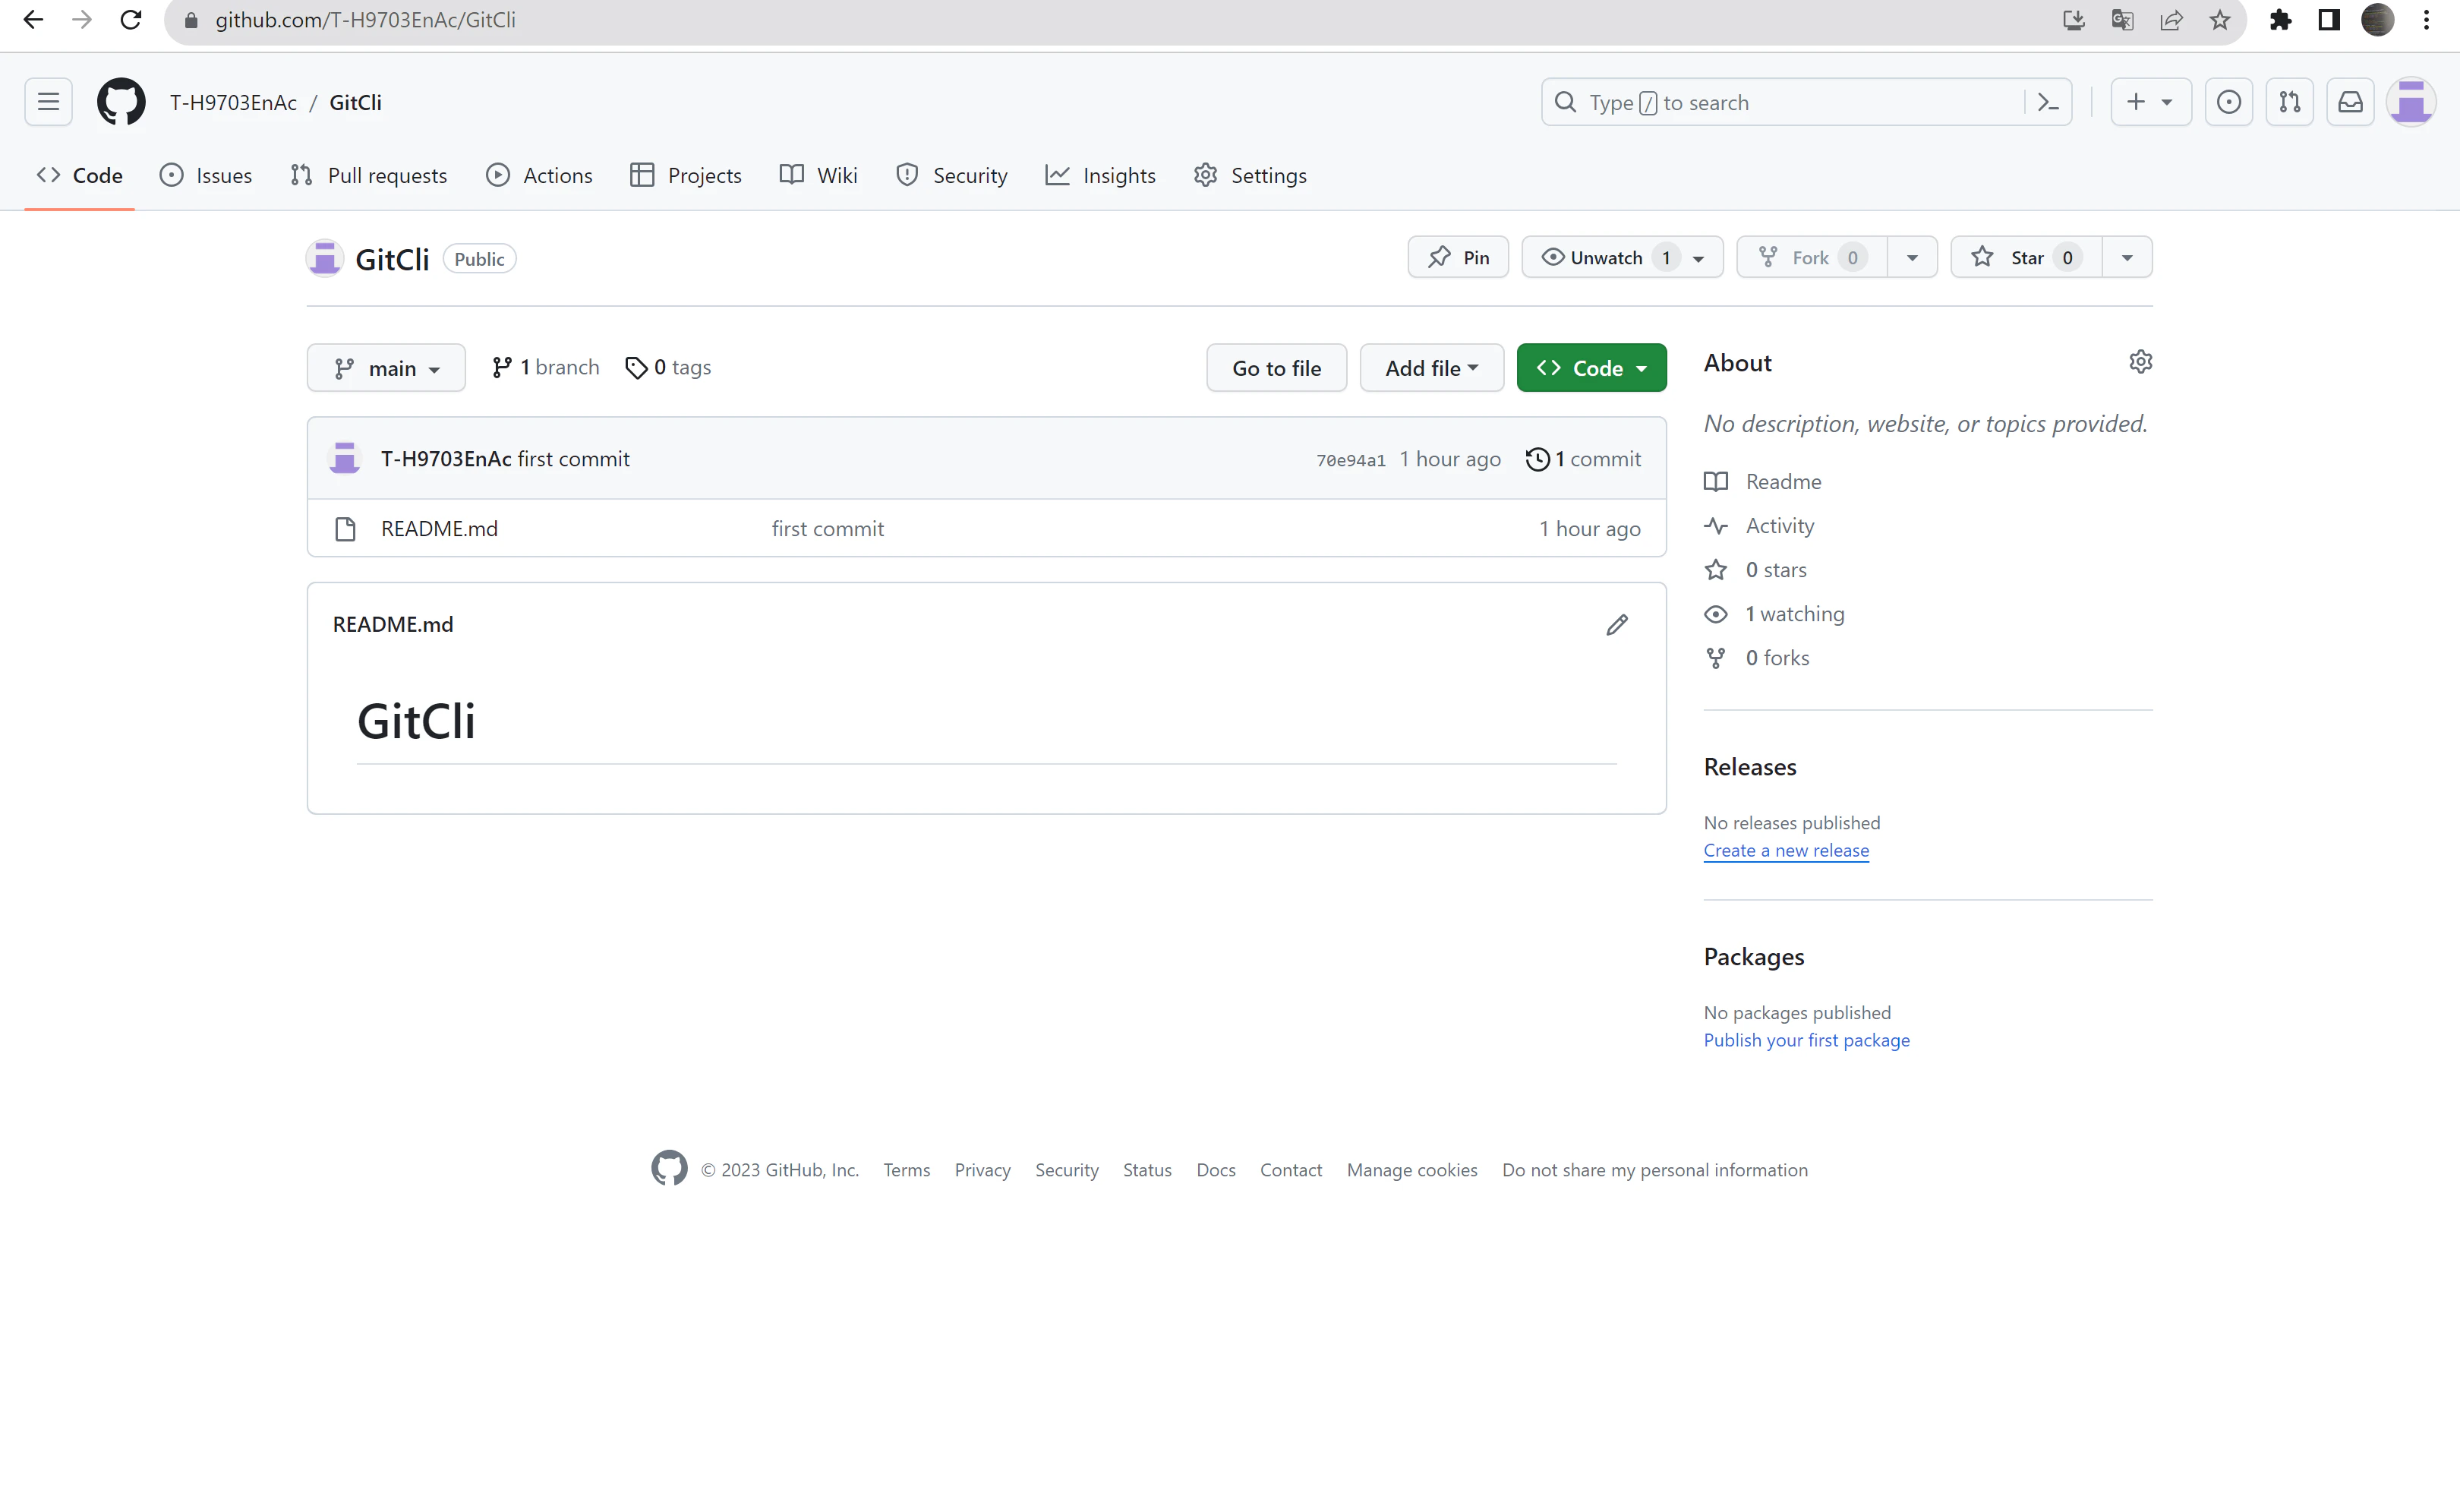This screenshot has height=1512, width=2460.
Task: Edit README with the pencil icon
Action: coord(1616,625)
